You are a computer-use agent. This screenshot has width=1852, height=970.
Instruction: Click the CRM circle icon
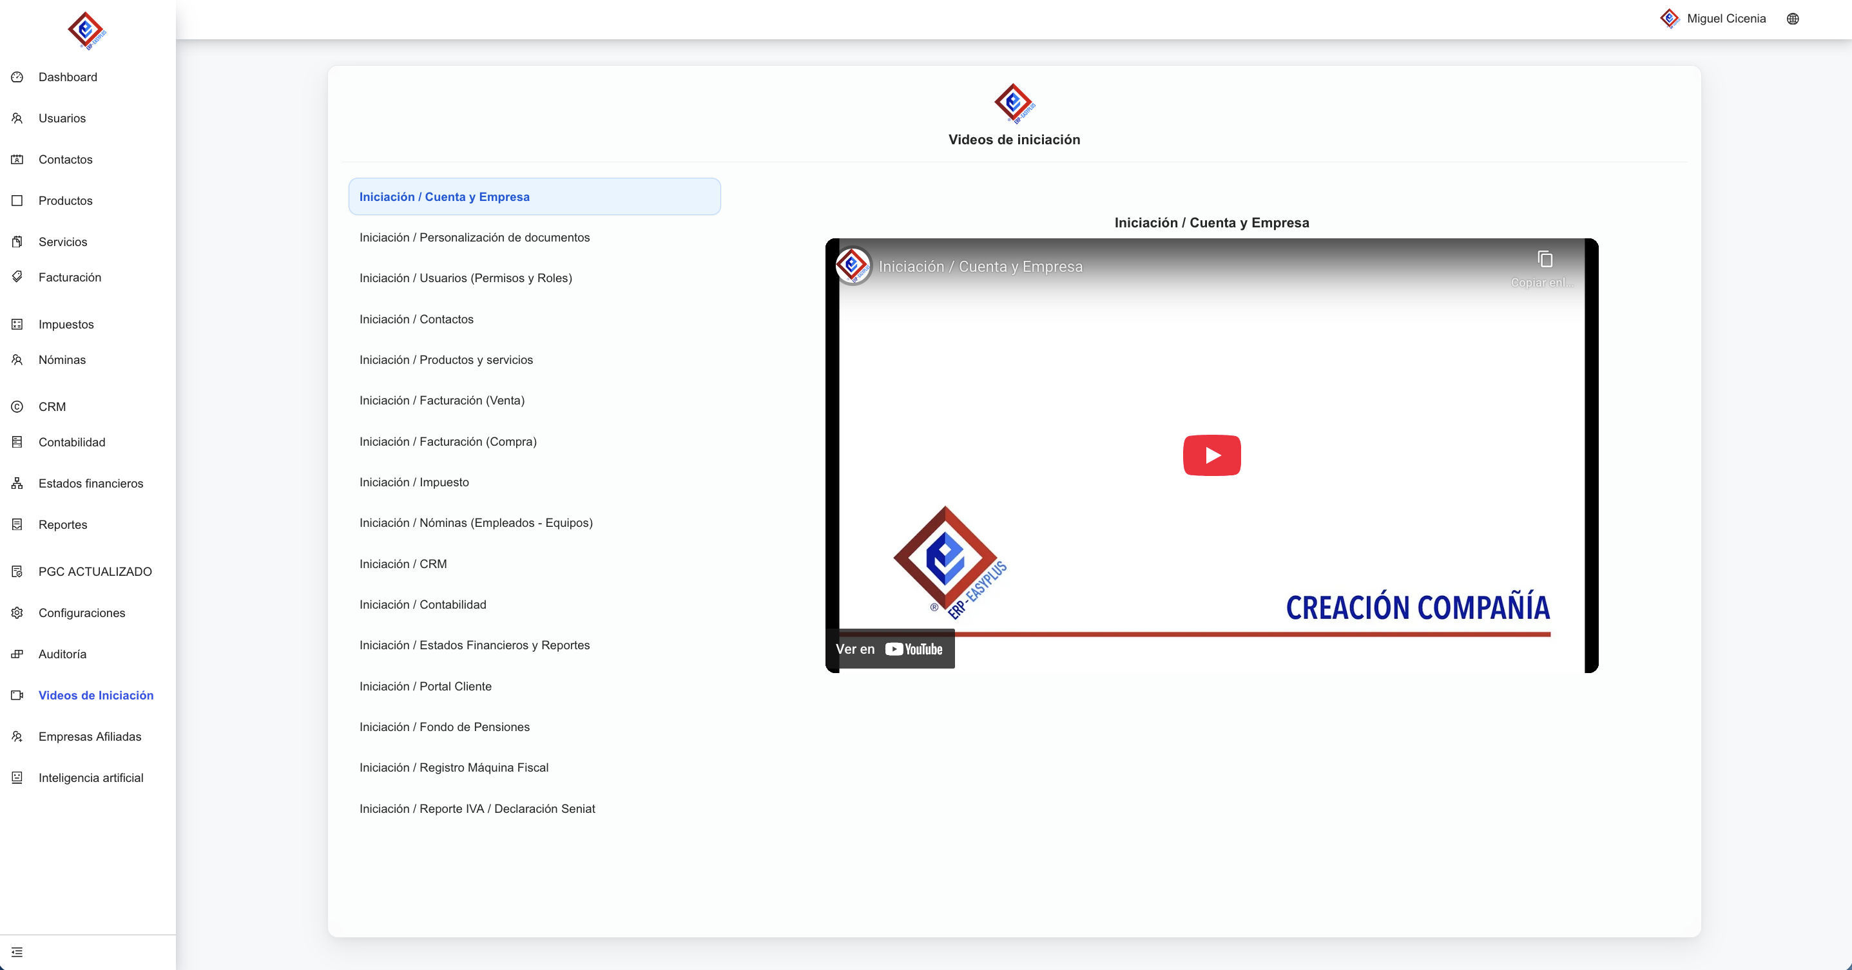[x=17, y=406]
